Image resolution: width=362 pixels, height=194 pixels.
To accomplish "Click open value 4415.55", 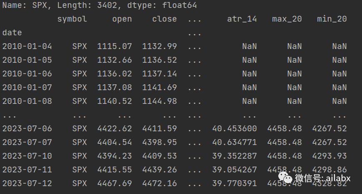I will pos(115,170).
